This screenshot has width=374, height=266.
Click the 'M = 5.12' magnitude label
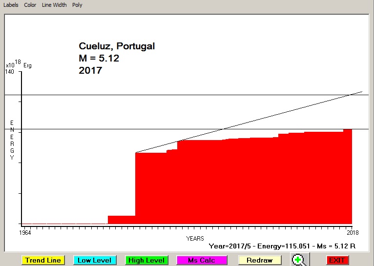pyautogui.click(x=99, y=59)
